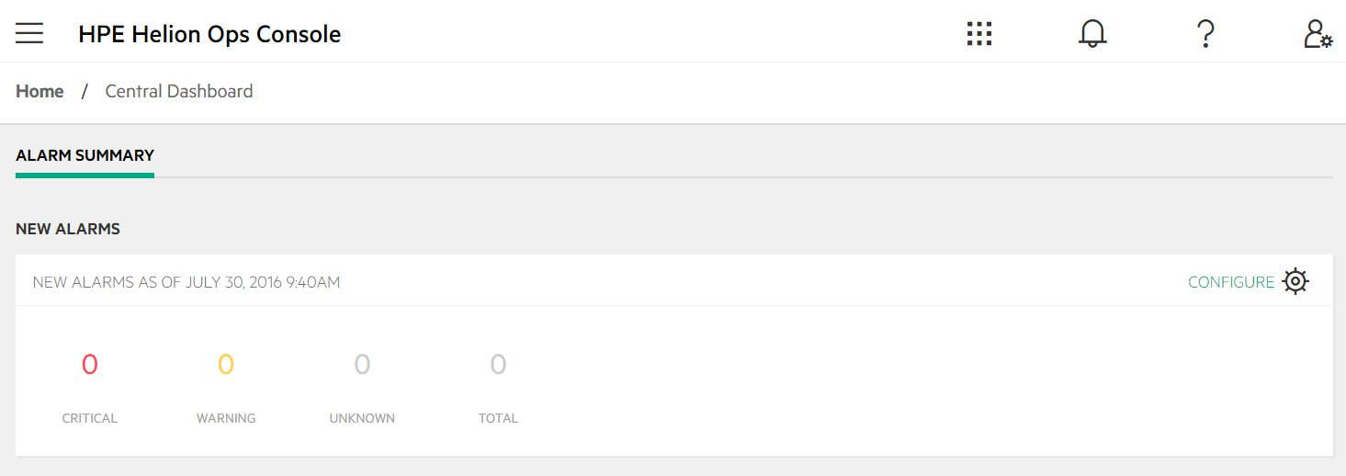The height and width of the screenshot is (476, 1346).
Task: Click the TOTAL label
Action: point(498,418)
